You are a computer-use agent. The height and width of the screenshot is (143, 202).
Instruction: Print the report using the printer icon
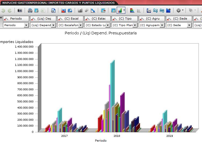pos(30,10)
